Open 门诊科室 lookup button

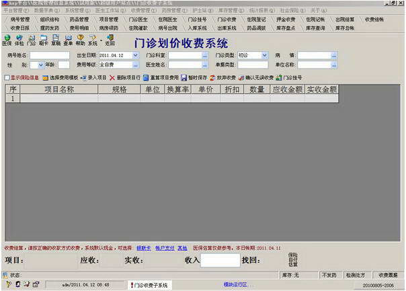point(205,55)
